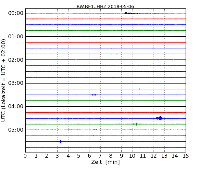211x169 pixels.
Task: Click x-axis tick label 3
Action: (x=57, y=156)
